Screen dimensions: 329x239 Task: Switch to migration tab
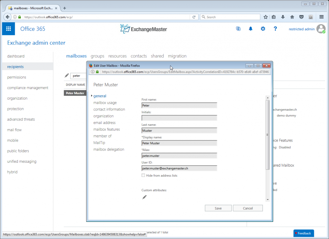coord(177,56)
